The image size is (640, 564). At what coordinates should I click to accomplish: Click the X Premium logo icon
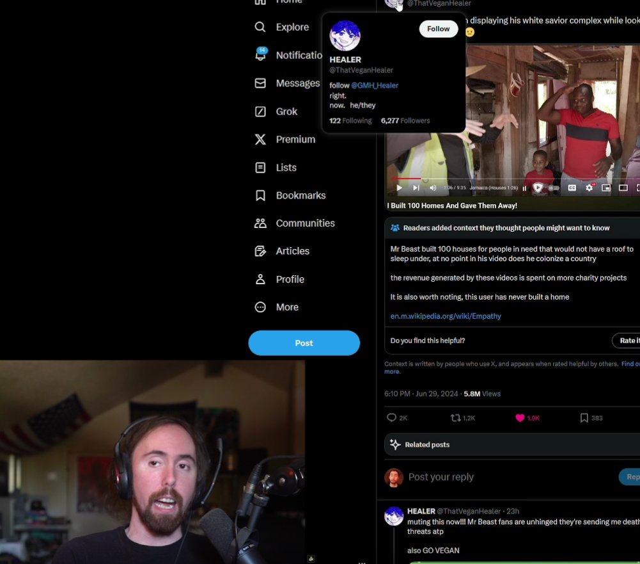[x=260, y=140]
